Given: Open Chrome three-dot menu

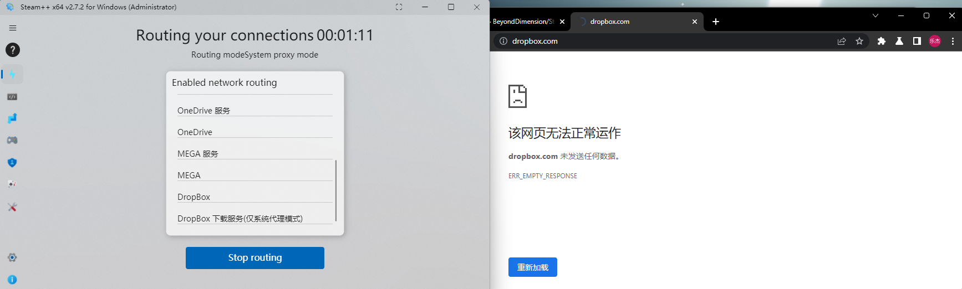Looking at the screenshot, I should (953, 41).
